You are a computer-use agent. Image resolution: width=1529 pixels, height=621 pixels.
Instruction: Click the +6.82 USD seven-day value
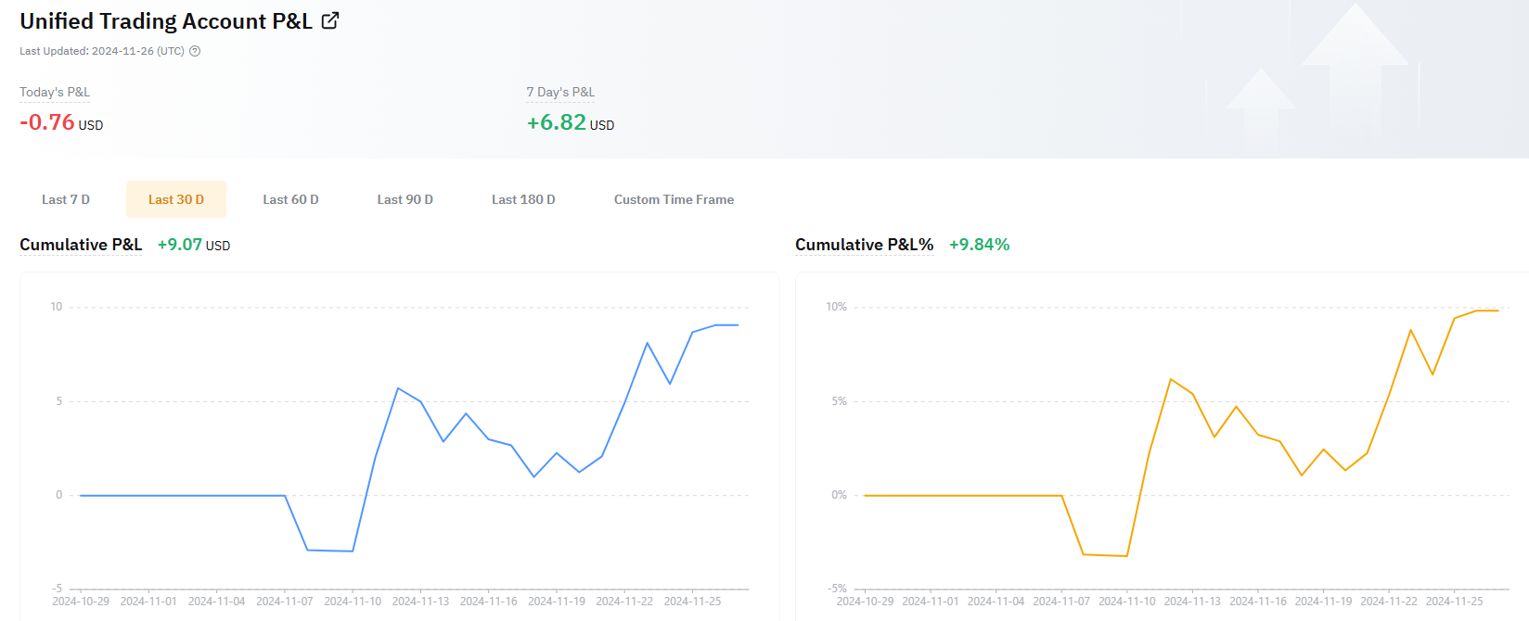[x=570, y=122]
